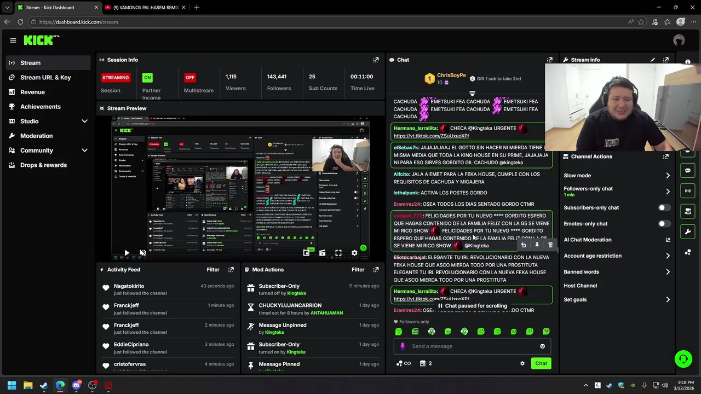Pin the highlighted chat message
Viewport: 701px width, 394px height.
[537, 245]
